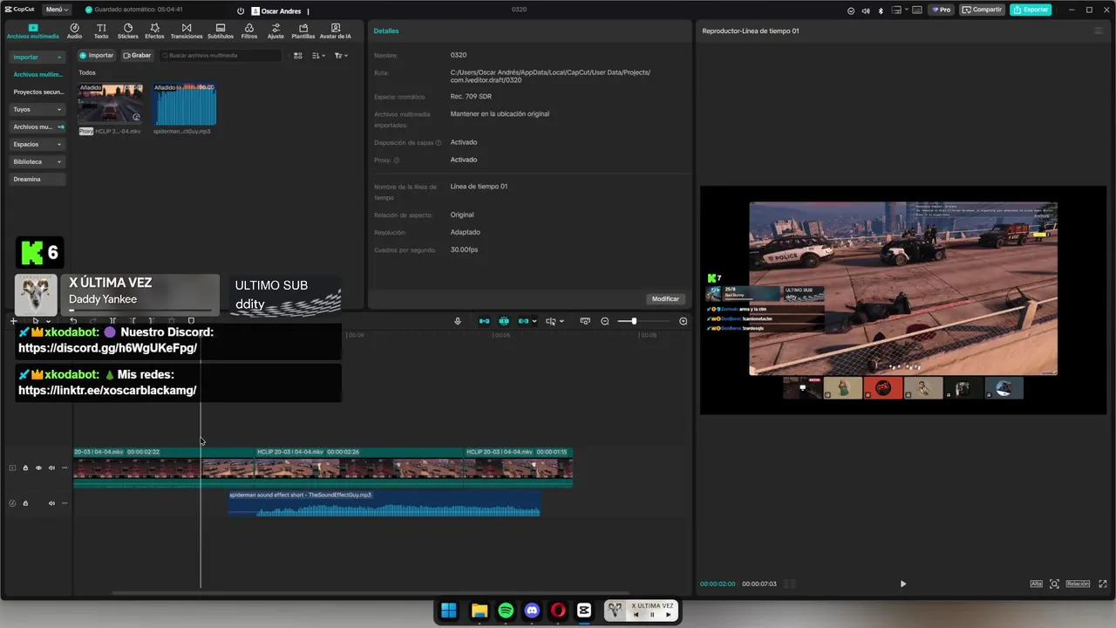Click the Modificar button in Detalles
This screenshot has height=628, width=1116.
[x=665, y=298]
